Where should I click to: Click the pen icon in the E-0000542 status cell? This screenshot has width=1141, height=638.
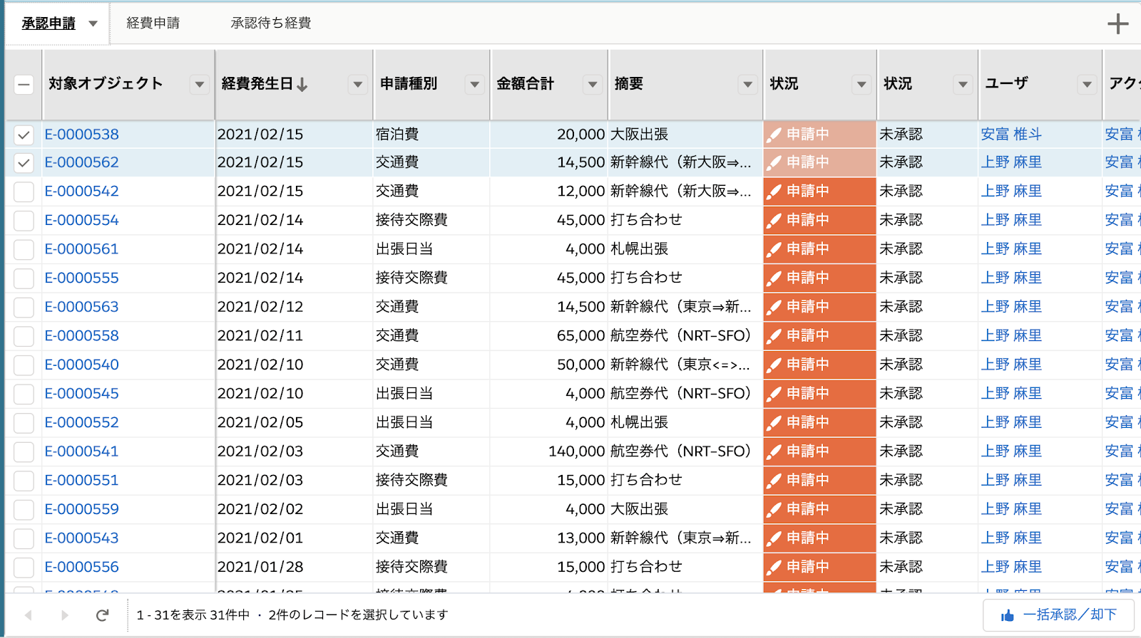coord(774,192)
